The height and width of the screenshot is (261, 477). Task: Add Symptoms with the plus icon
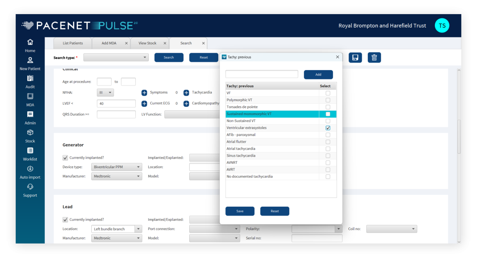pyautogui.click(x=144, y=93)
